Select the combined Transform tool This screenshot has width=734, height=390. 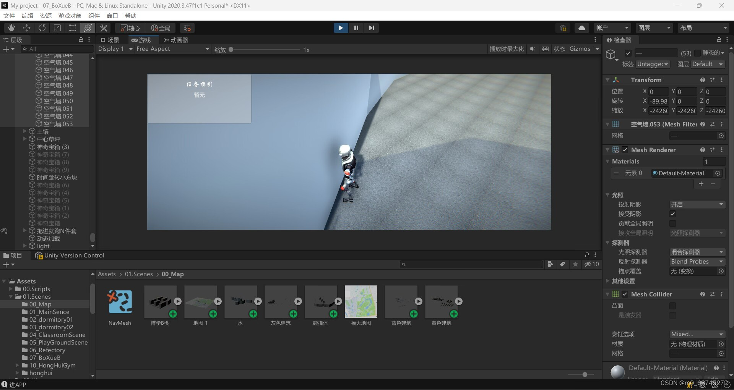tap(88, 28)
